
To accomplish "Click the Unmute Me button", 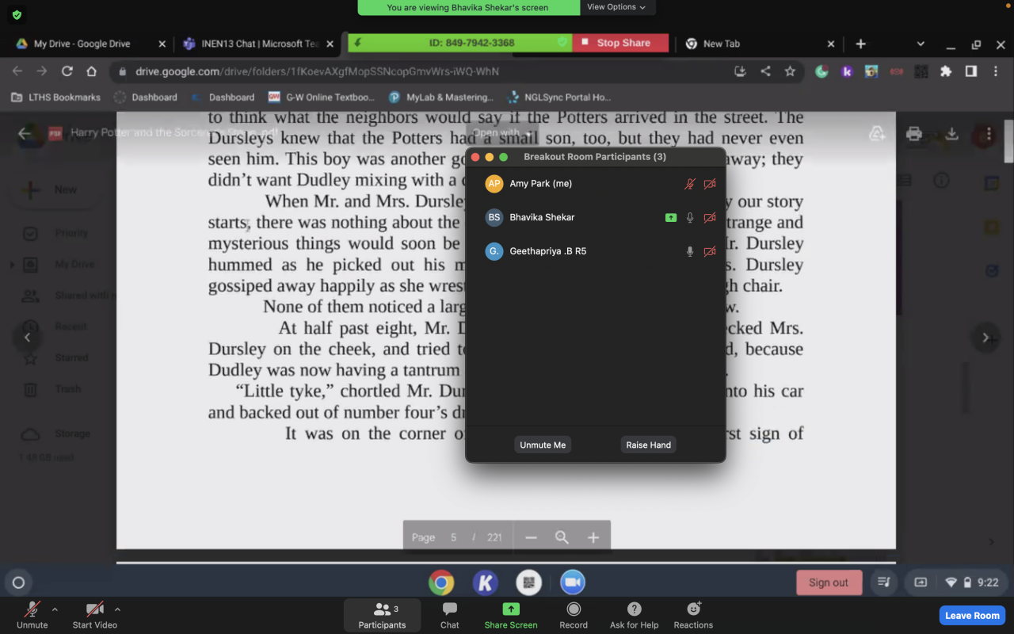I will 543,445.
